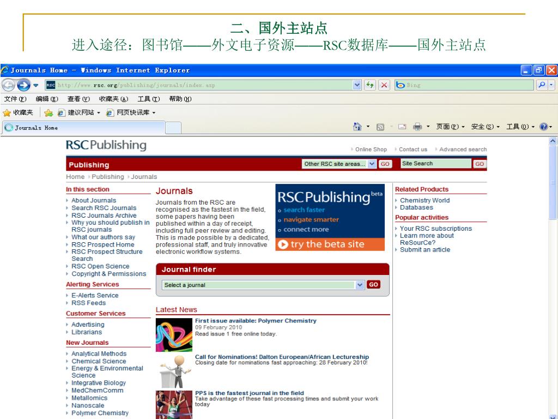Open the 网页快讯库 web slice gallery

131,112
